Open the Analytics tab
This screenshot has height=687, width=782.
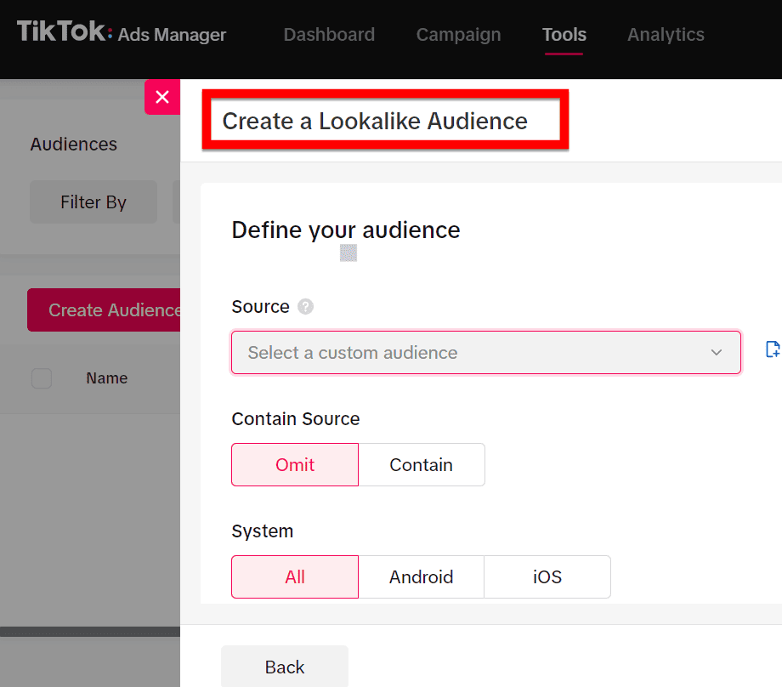click(x=666, y=34)
